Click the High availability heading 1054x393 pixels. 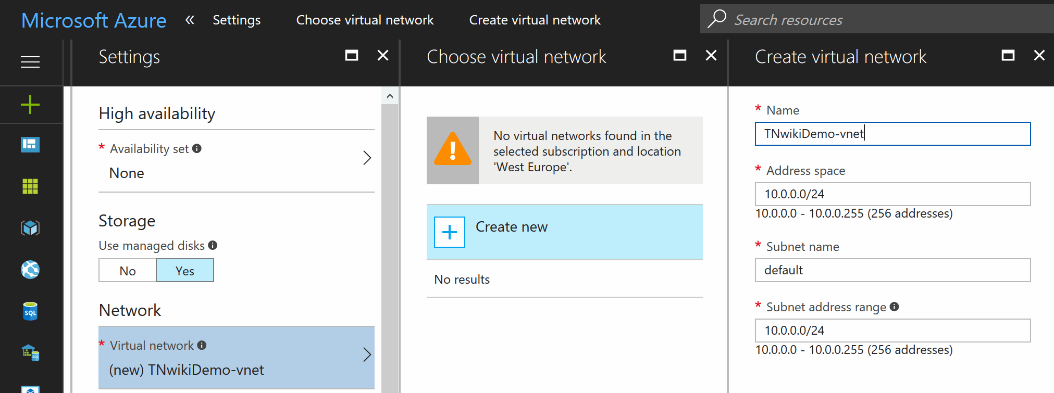(157, 113)
